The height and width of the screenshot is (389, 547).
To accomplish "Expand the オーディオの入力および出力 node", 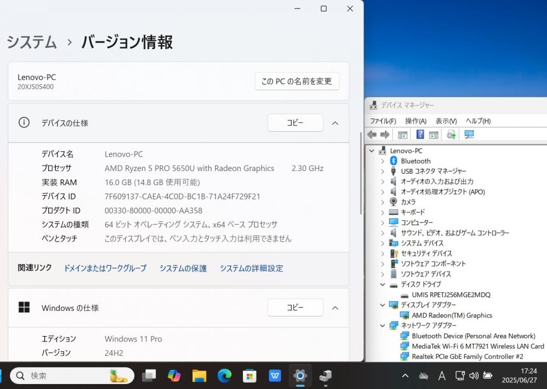I will pyautogui.click(x=383, y=181).
